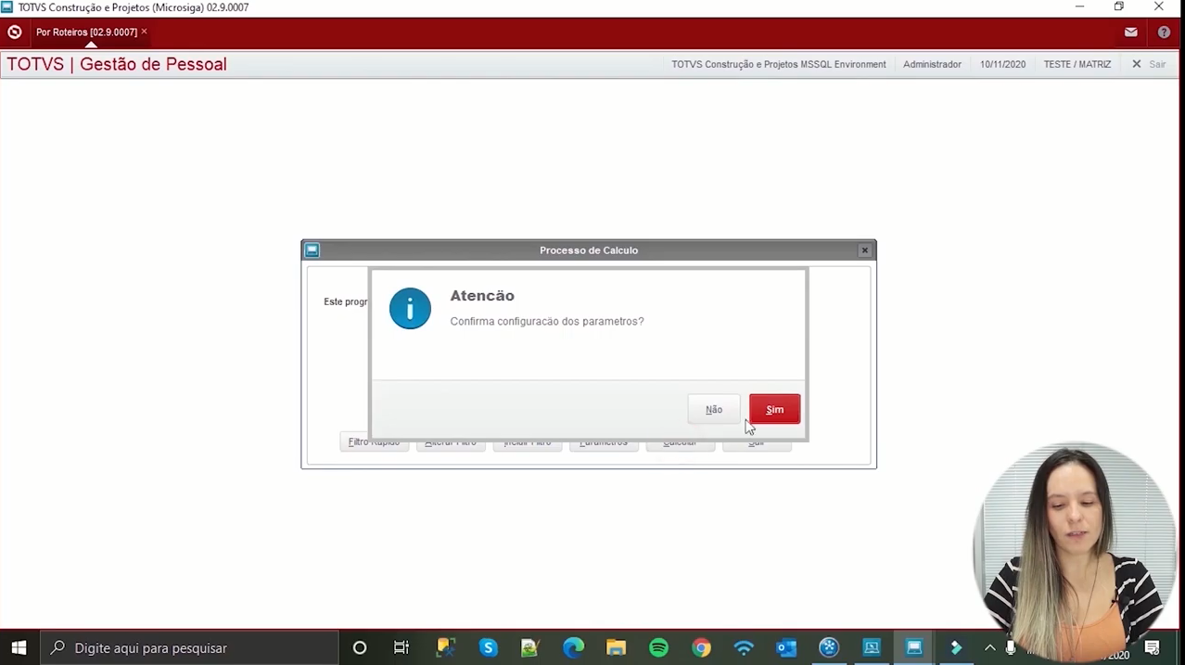Open the TOTVS round menu icon
Image resolution: width=1185 pixels, height=665 pixels.
point(14,32)
